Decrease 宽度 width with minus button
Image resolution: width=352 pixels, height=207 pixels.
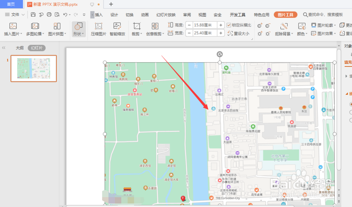(189, 33)
